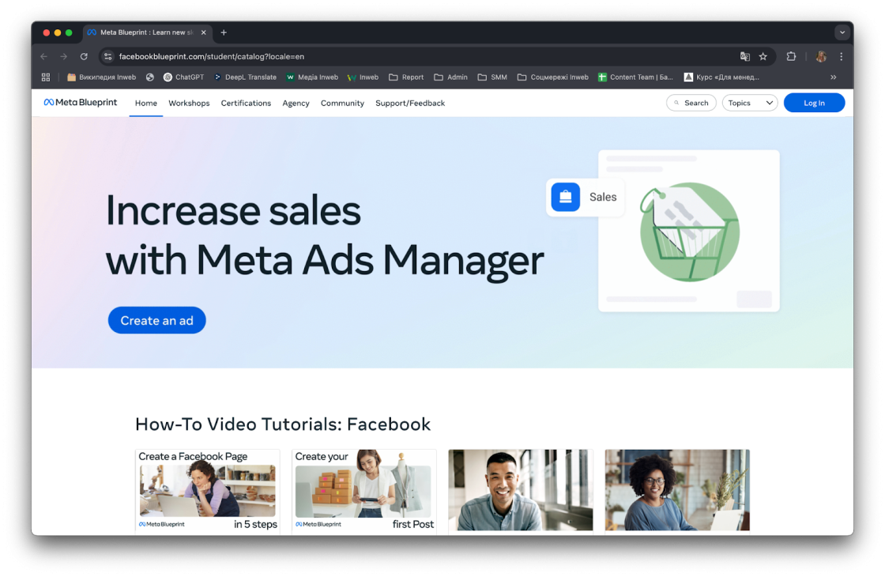The height and width of the screenshot is (577, 885).
Task: Open the Report bookmark folder
Action: (406, 77)
